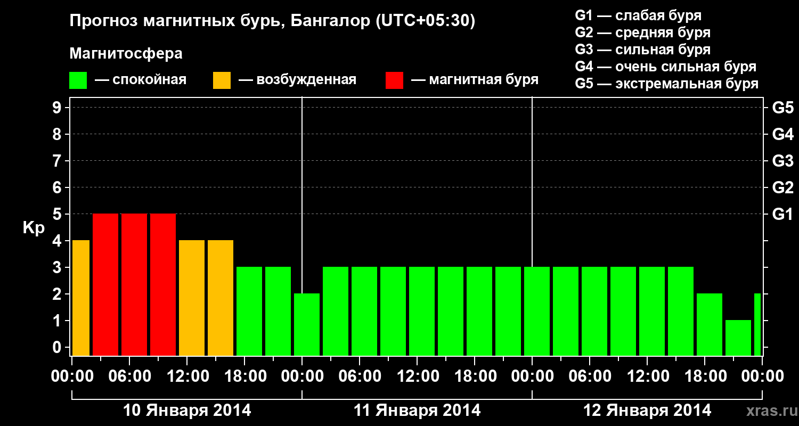The image size is (799, 426).
Task: Click the 10 Января 2014 date label
Action: point(187,411)
